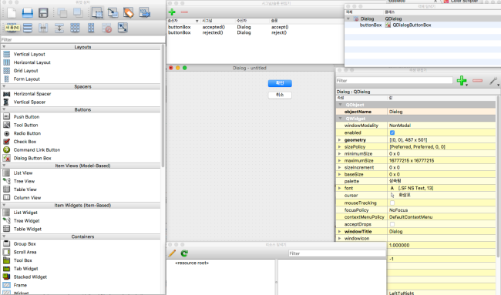The image size is (501, 295).
Task: Add connection with green plus in signal editor
Action: [x=172, y=12]
